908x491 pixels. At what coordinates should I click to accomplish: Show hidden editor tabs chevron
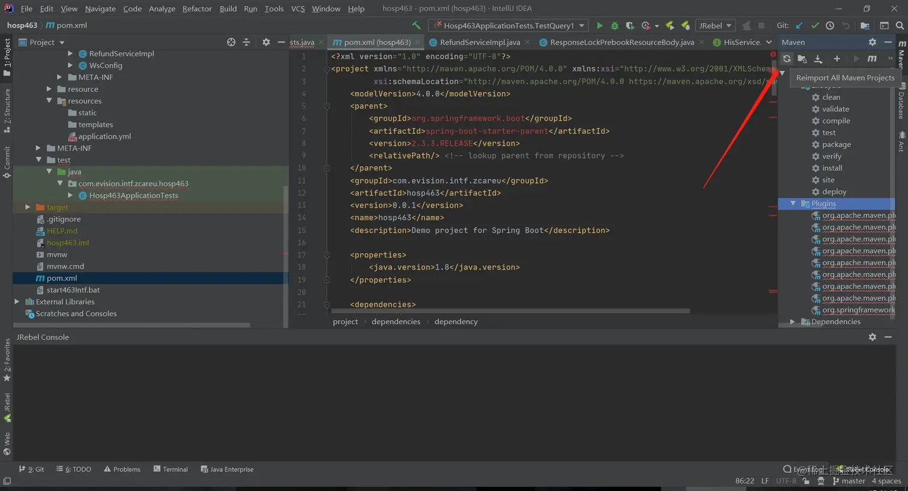[769, 42]
